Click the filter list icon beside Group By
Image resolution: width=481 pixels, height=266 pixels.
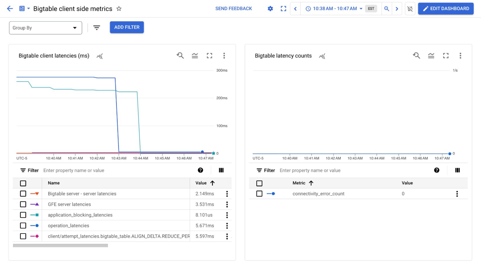coord(96,28)
